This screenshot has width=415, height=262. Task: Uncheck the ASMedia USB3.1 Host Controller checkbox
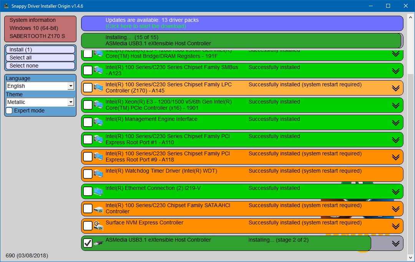point(88,243)
